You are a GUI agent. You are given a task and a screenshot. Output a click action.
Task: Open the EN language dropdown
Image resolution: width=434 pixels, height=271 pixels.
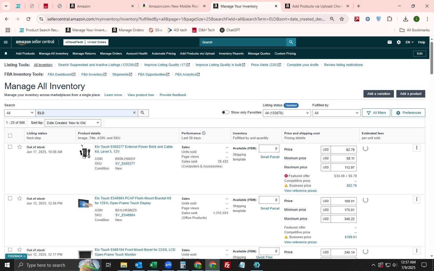coord(409,42)
